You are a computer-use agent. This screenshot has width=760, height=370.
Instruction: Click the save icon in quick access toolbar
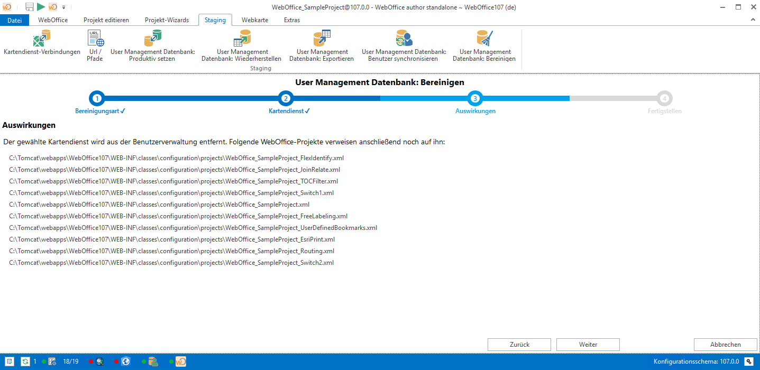pos(30,7)
